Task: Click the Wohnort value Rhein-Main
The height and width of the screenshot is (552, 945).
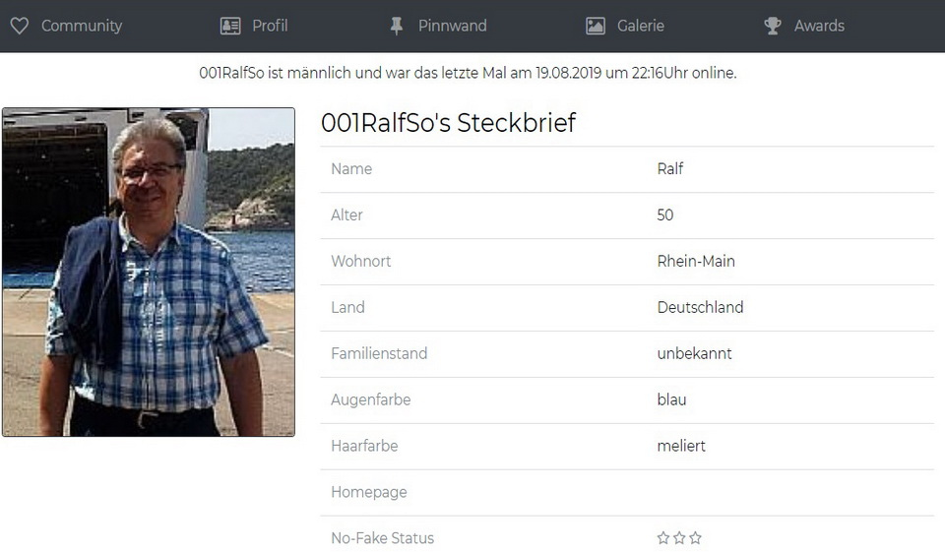Action: 696,261
